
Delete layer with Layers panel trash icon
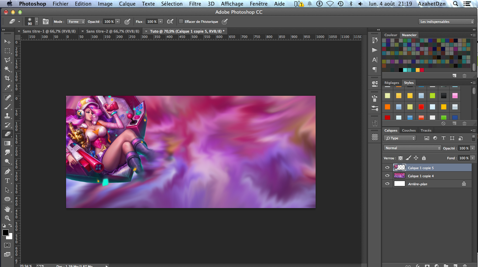(465, 266)
